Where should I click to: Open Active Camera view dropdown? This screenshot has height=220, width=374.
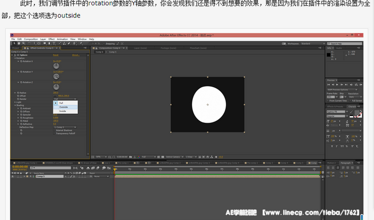pyautogui.click(x=175, y=157)
